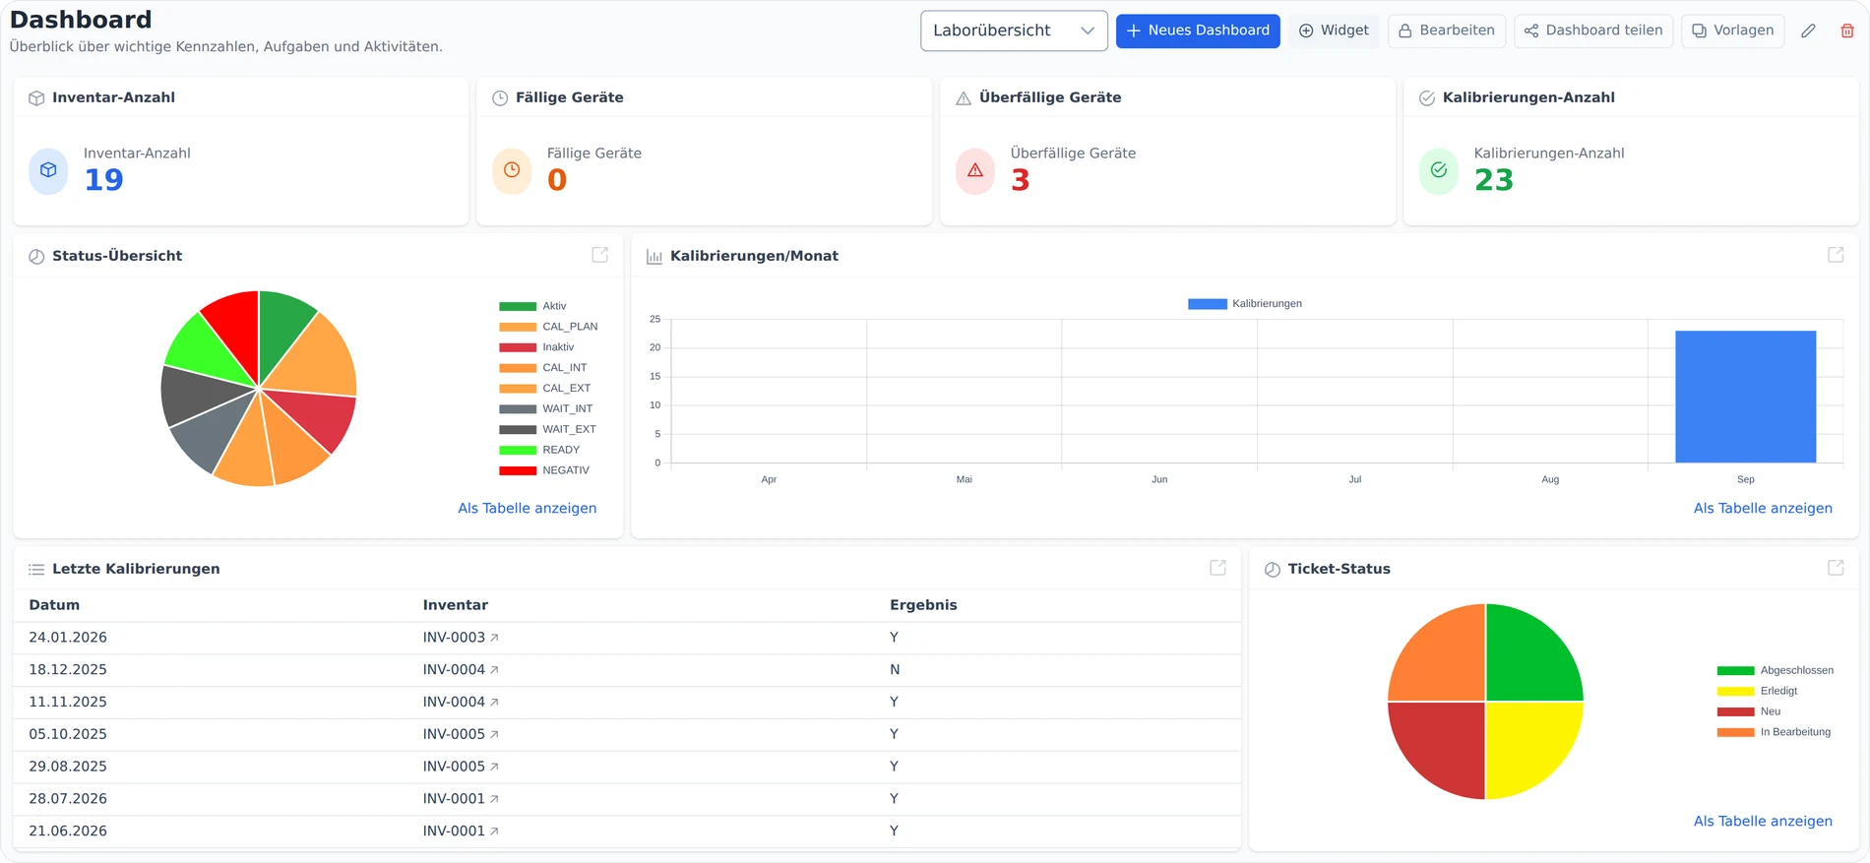Toggle In Bearbeitung legend entry
This screenshot has width=1870, height=863.
[x=1774, y=733]
